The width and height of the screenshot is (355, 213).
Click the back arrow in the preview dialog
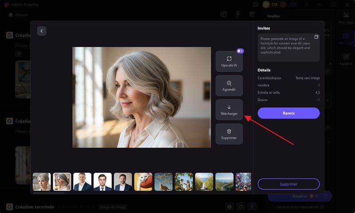click(x=42, y=31)
